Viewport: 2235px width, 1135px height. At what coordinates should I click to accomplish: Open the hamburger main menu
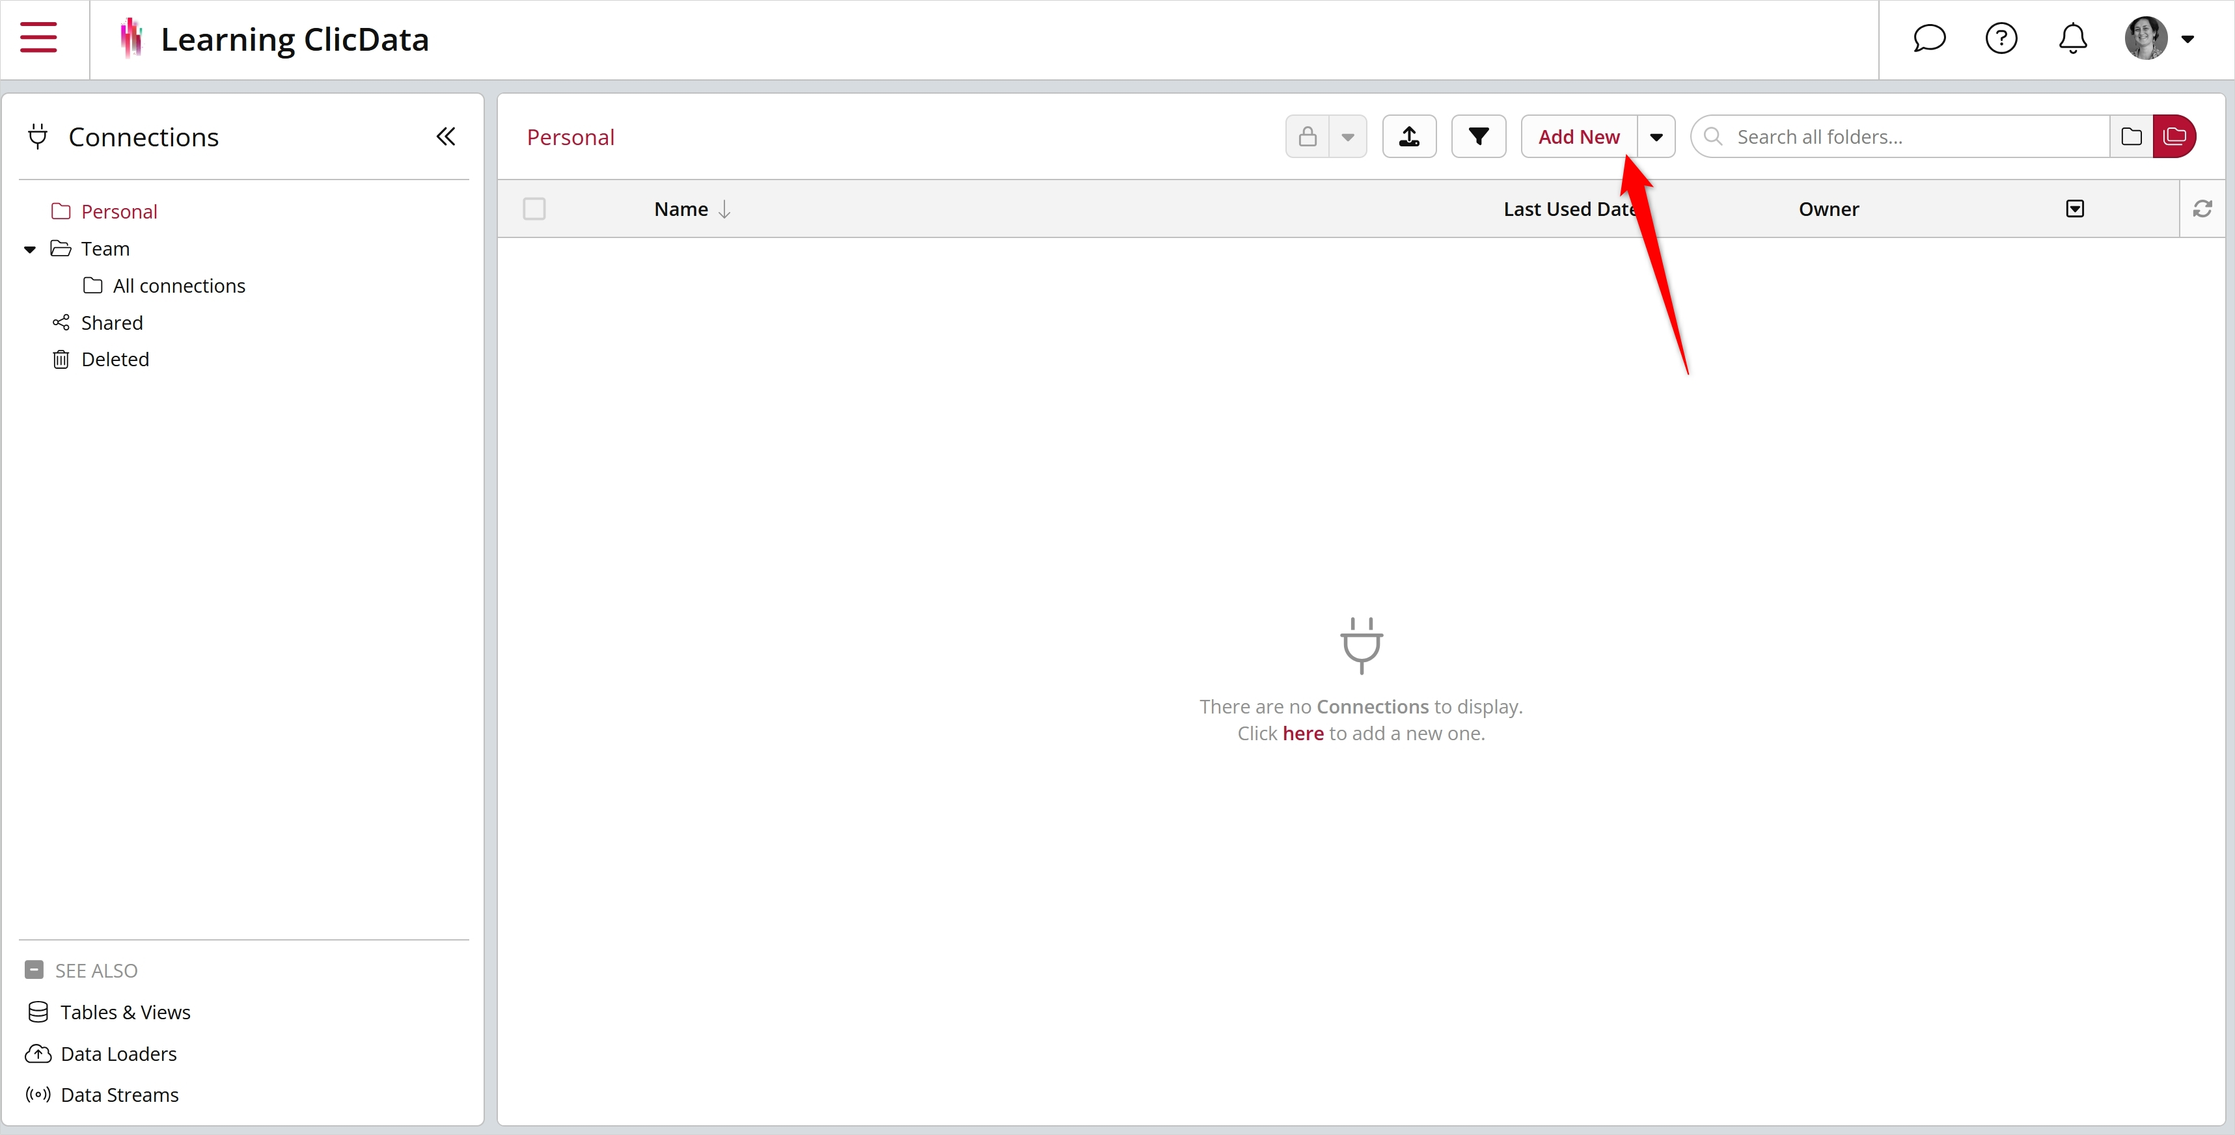click(x=38, y=38)
